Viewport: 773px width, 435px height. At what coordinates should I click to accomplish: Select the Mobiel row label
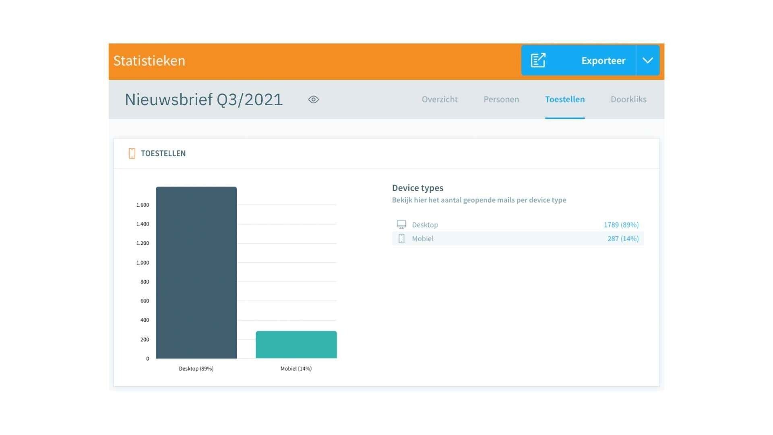pos(422,238)
